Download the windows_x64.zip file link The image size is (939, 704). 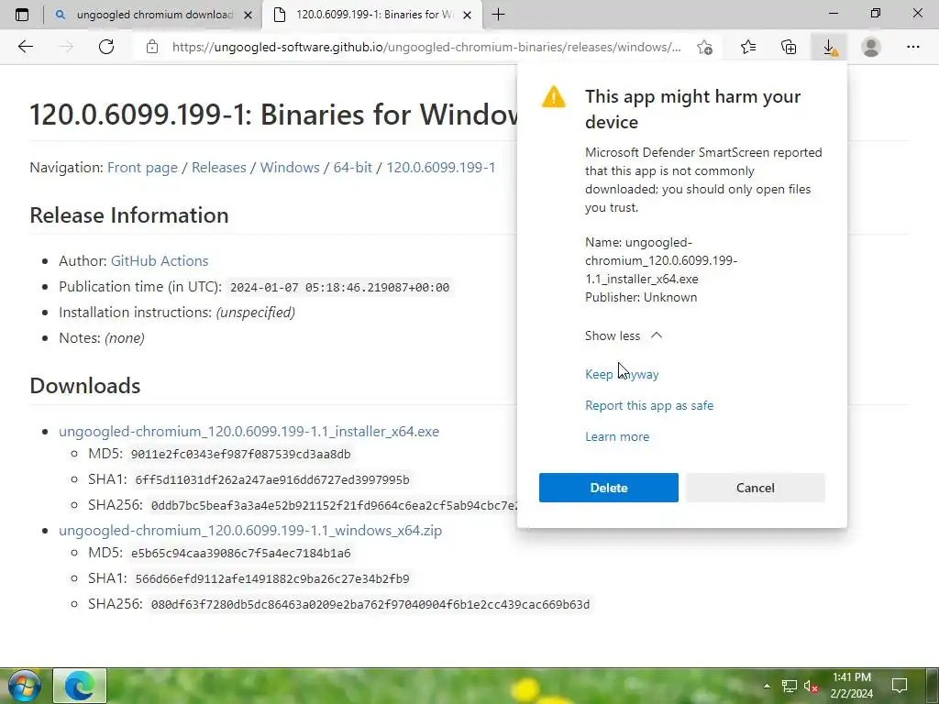click(250, 531)
